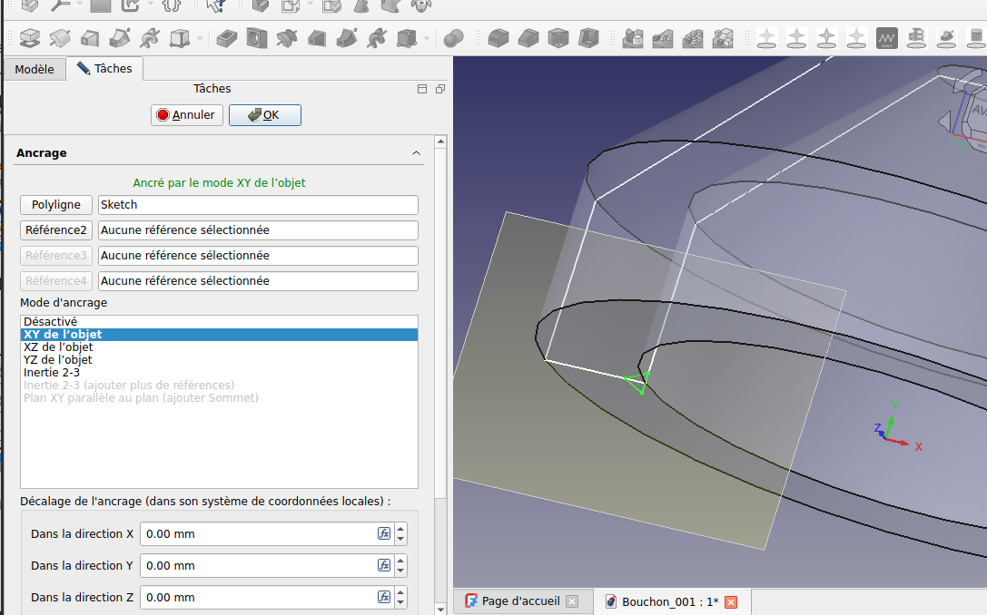Open the Page d'accueil document tab
The image size is (987, 615).
[x=522, y=601]
